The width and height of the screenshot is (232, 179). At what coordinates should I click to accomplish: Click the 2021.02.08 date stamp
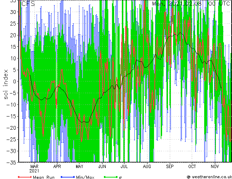tap(185, 4)
